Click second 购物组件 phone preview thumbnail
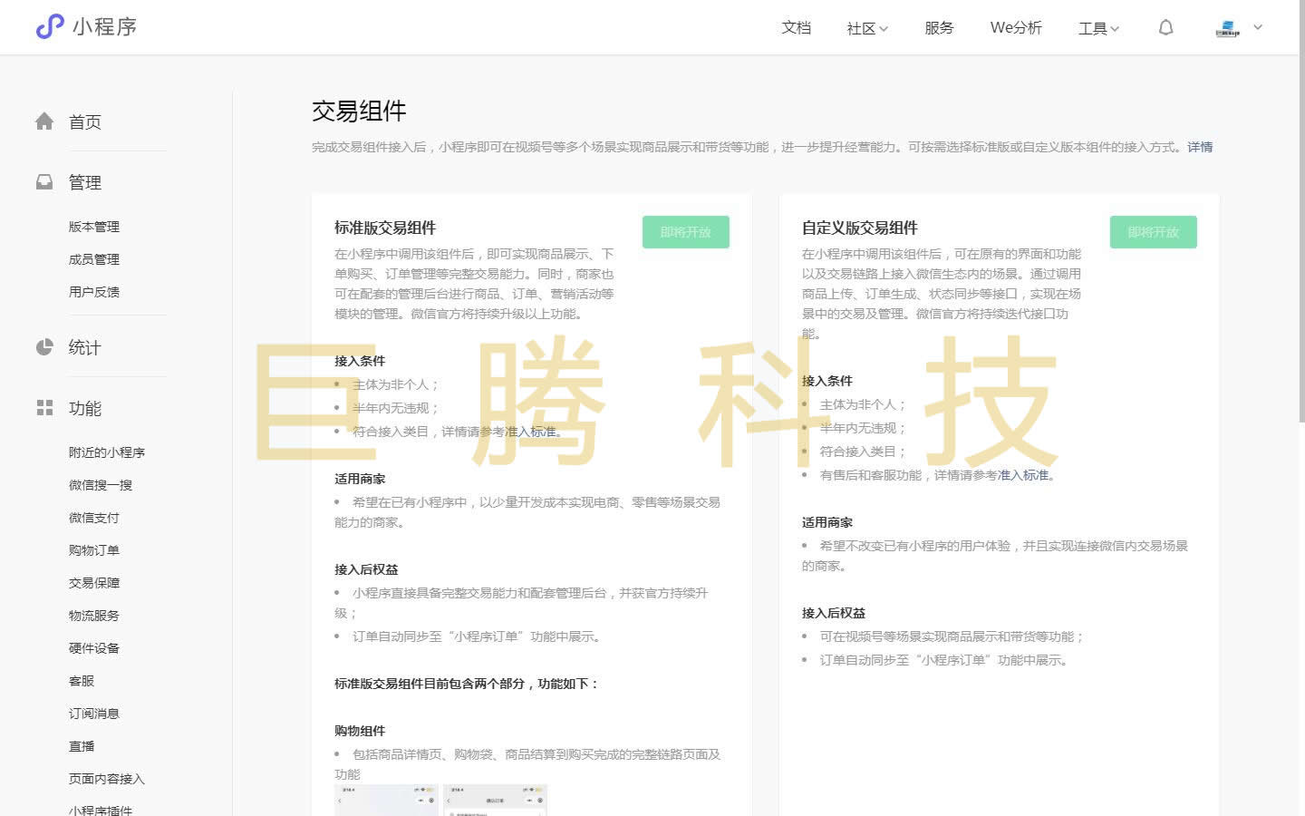The height and width of the screenshot is (816, 1305). 495,801
